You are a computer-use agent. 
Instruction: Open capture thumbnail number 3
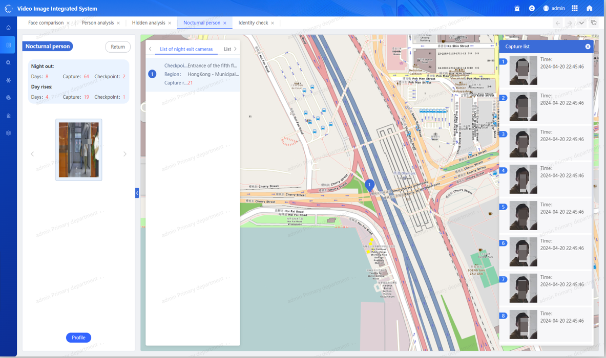click(x=524, y=143)
